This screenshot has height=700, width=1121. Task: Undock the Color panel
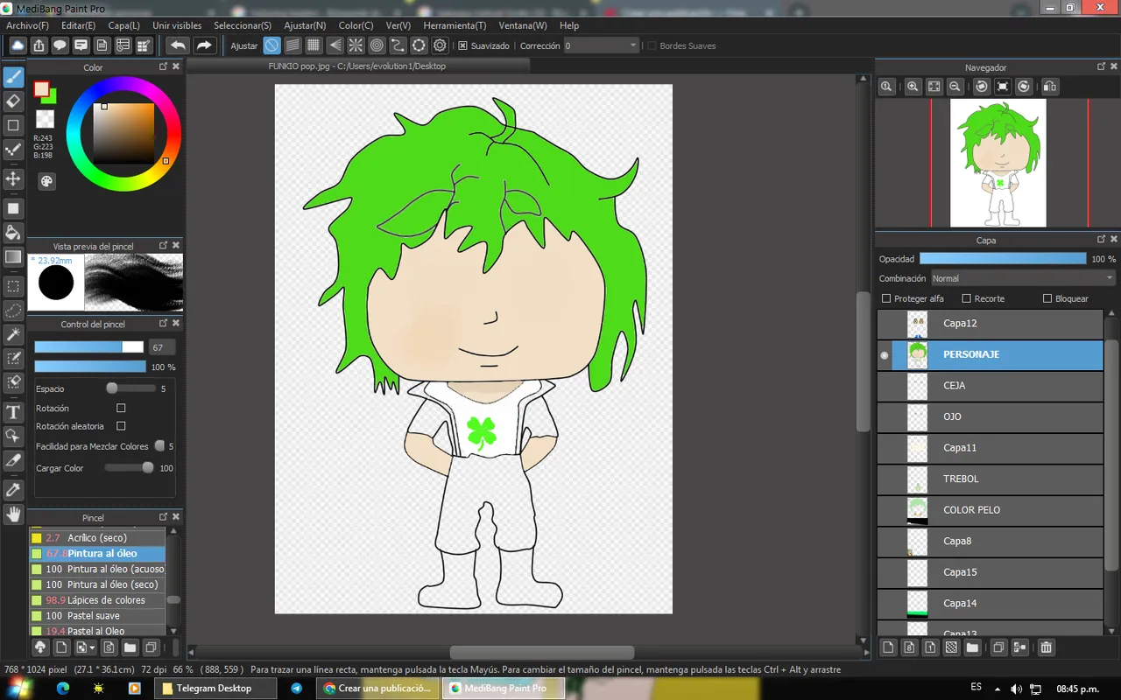tap(163, 66)
